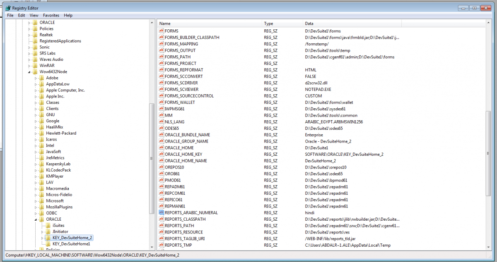Expand the Adobe key in the tree
The width and height of the screenshot is (497, 262).
tap(36, 78)
